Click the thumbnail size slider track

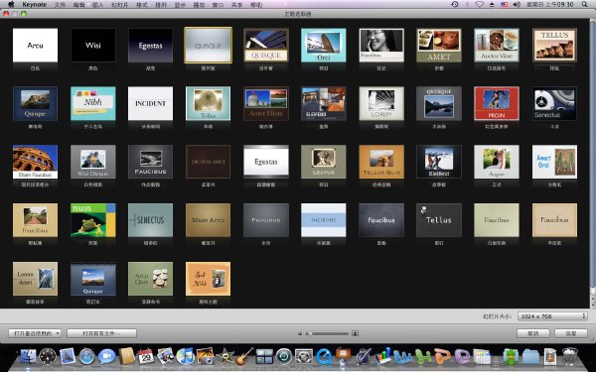click(x=328, y=333)
